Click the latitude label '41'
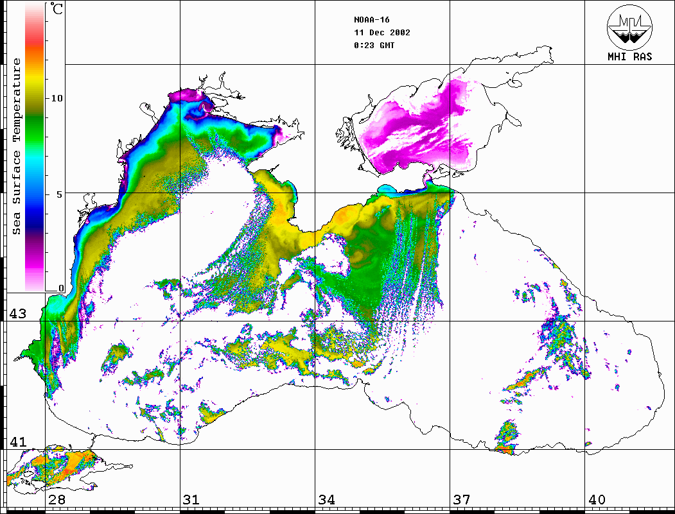Viewport: 675px width, 514px height. [x=17, y=441]
